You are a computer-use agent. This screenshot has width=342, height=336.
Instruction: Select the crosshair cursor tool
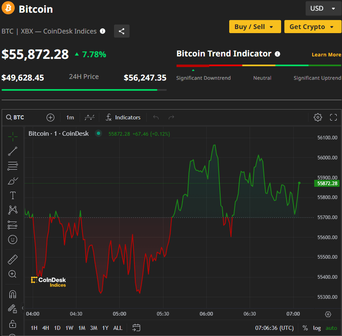[13, 137]
